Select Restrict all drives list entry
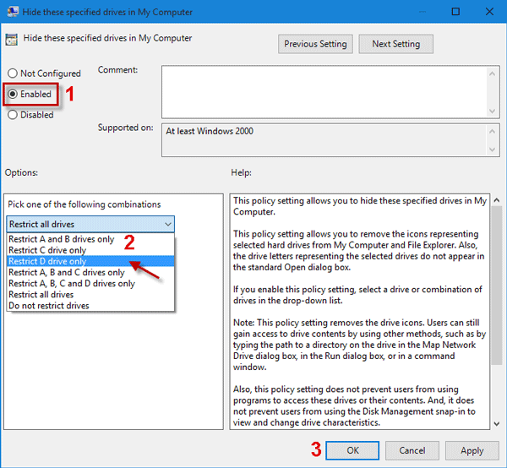507x468 pixels. click(41, 295)
